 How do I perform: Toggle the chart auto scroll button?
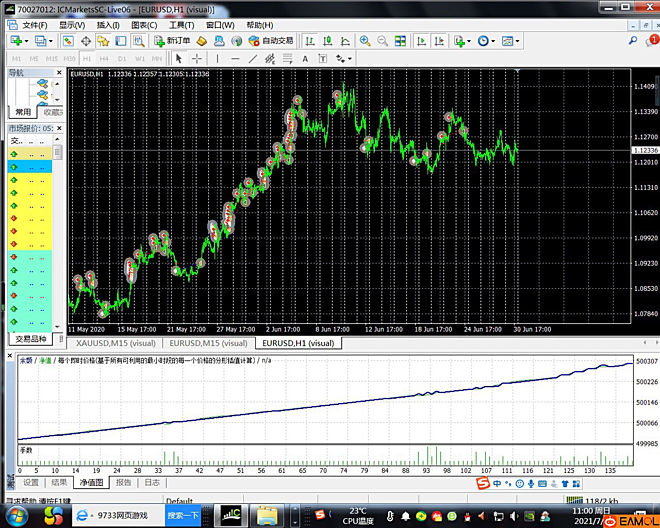pos(421,41)
